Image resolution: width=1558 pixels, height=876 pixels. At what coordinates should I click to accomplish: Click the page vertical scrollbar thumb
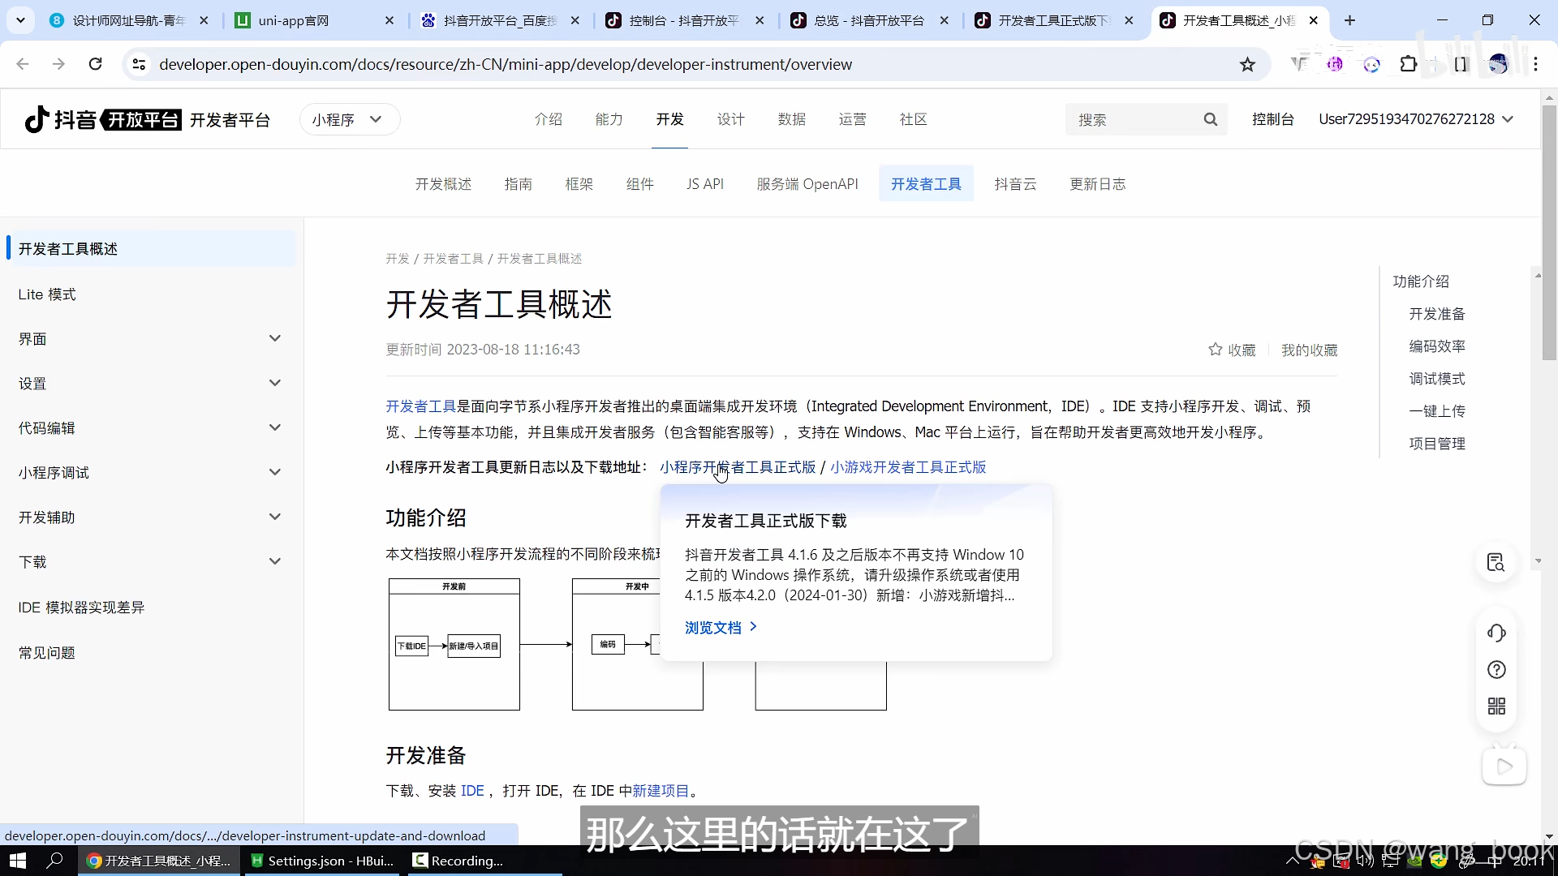[1549, 231]
